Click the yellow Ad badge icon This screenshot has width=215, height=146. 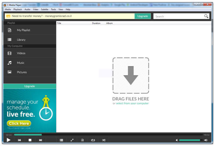point(8,16)
